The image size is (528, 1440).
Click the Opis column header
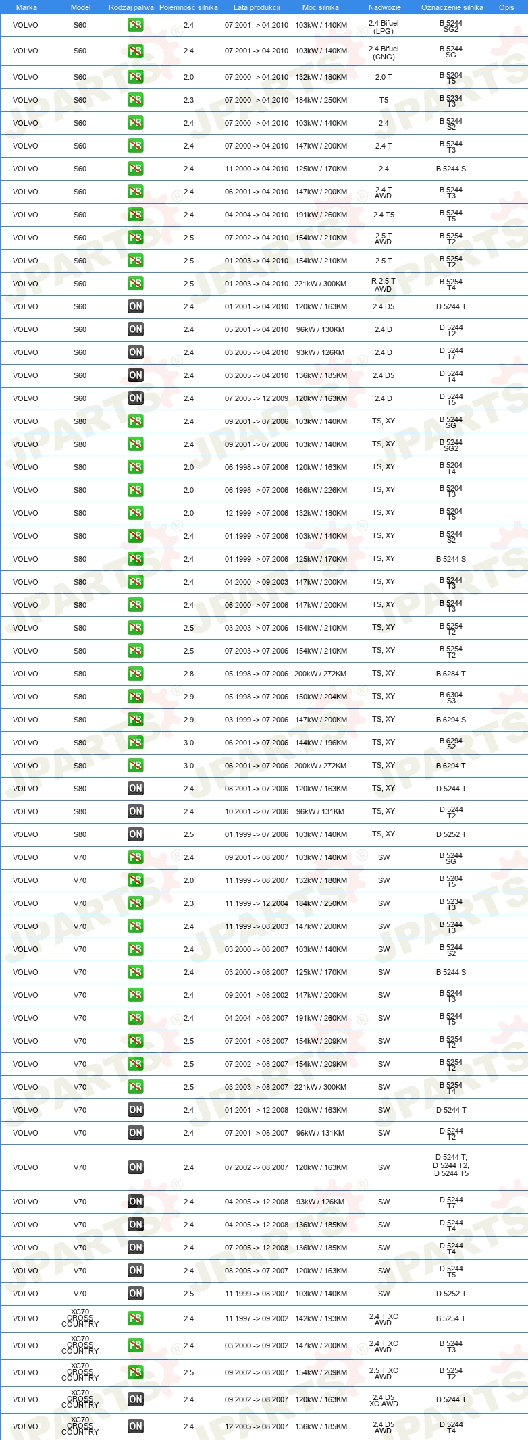click(506, 7)
